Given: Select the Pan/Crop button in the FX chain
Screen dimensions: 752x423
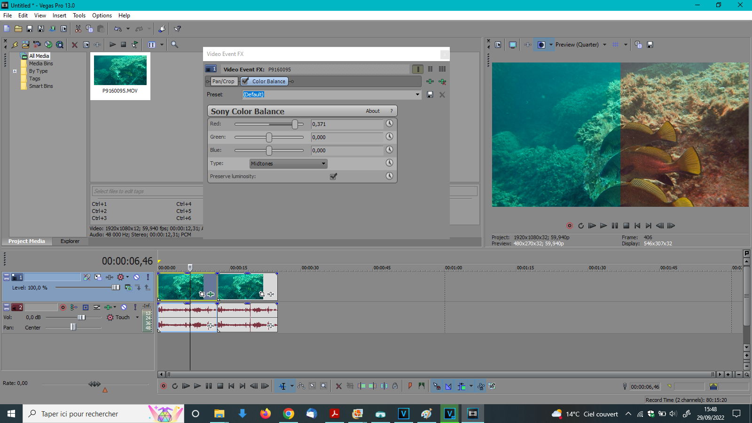Looking at the screenshot, I should point(223,81).
